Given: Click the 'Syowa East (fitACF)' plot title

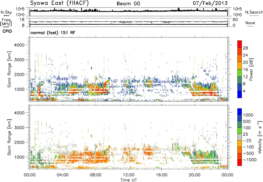Looking at the screenshot, I should point(59,3).
